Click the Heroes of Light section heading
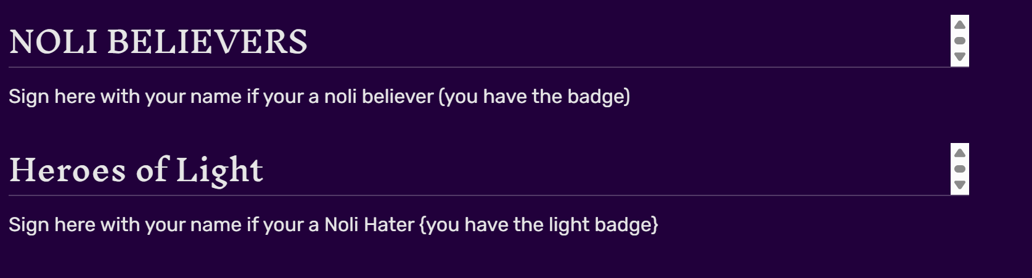This screenshot has height=278, width=1032. point(136,170)
